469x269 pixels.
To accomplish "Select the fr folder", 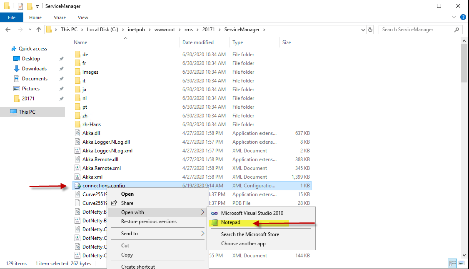I will 84,63.
